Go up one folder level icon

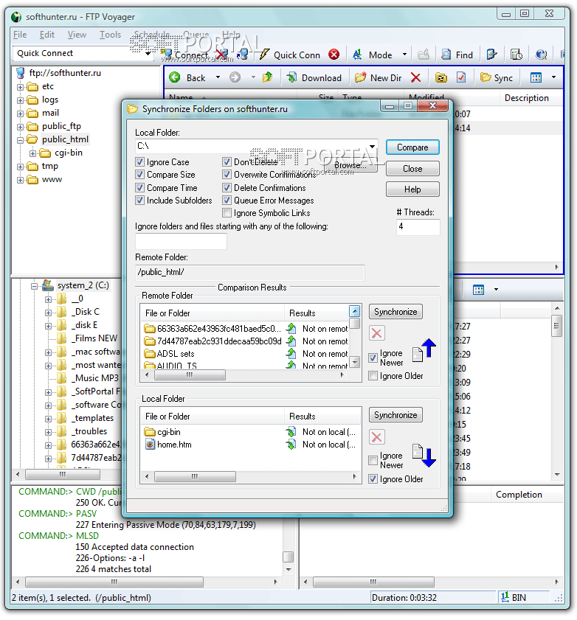[268, 77]
